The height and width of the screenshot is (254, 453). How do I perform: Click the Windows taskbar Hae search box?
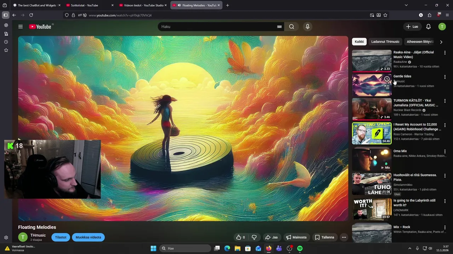[184, 248]
